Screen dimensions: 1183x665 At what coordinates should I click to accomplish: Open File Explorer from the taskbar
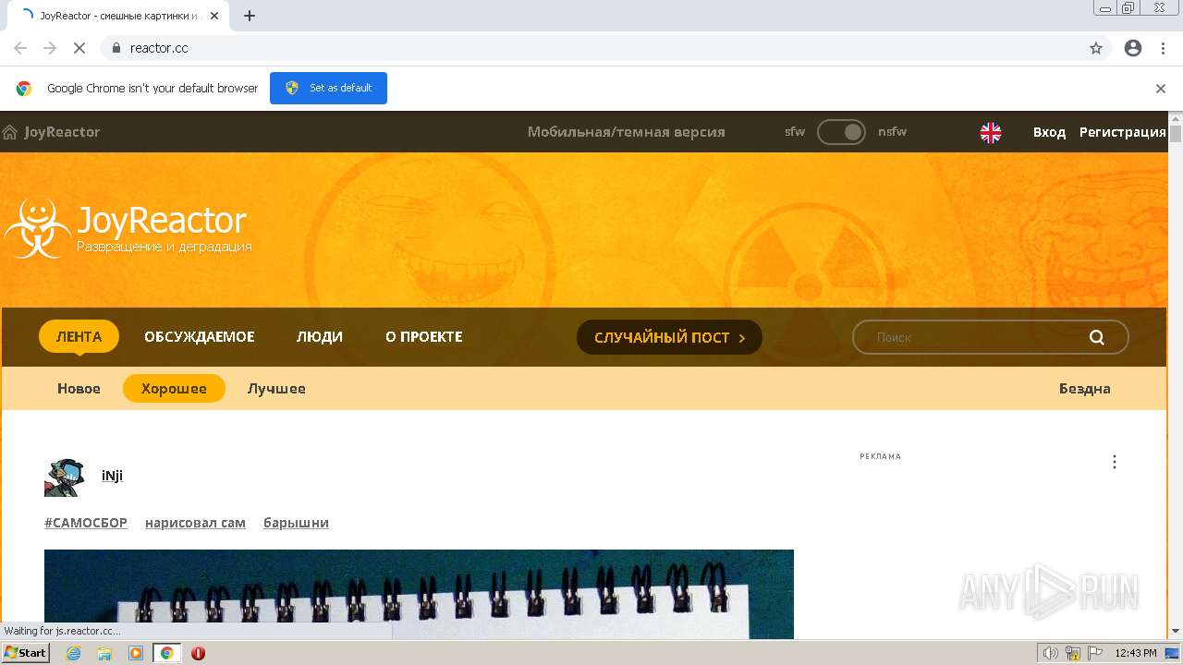(104, 653)
